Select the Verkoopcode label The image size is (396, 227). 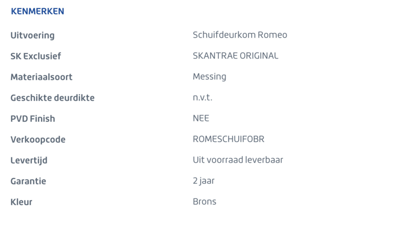coord(38,140)
